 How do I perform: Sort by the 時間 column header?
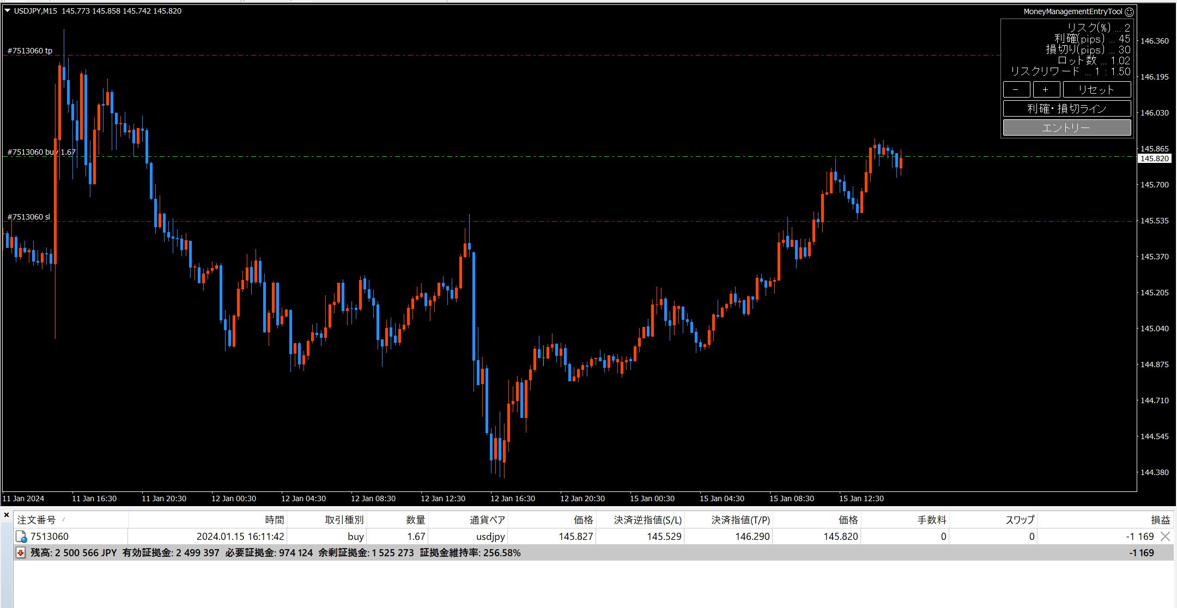pyautogui.click(x=274, y=520)
